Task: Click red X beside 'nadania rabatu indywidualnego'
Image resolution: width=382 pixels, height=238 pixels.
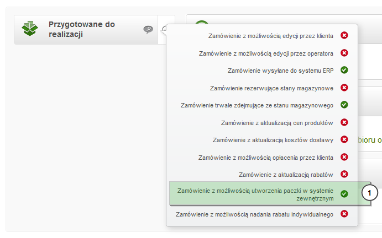Action: [x=344, y=214]
